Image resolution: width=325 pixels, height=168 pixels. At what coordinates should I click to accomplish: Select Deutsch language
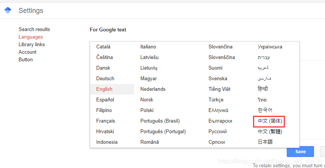105,78
